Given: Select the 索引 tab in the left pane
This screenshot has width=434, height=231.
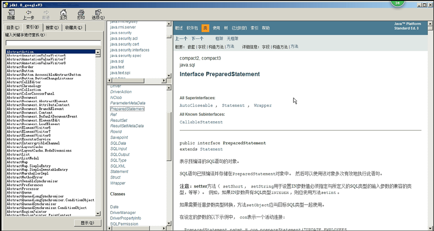Looking at the screenshot, I should (x=33, y=27).
